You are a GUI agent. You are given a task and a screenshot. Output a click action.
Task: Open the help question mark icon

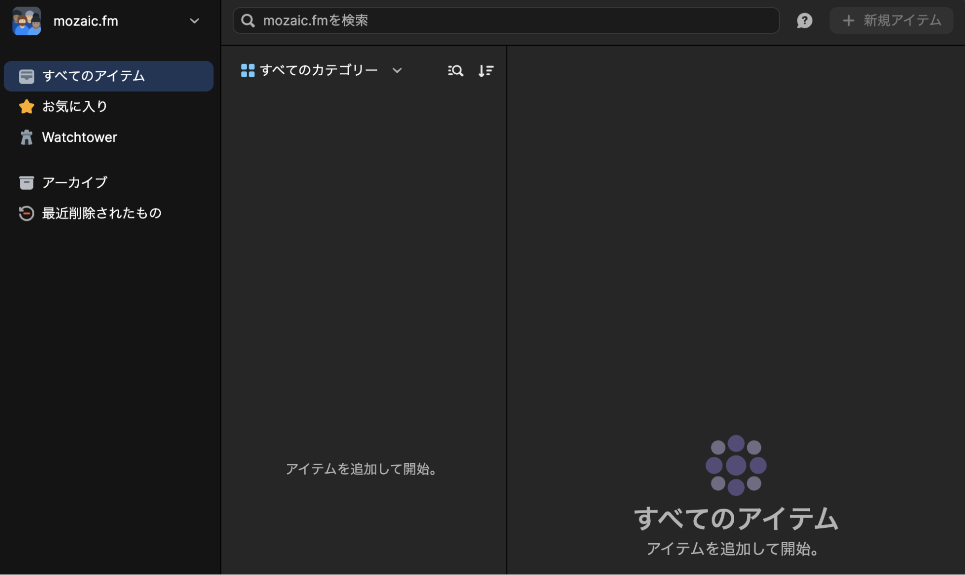(x=804, y=20)
